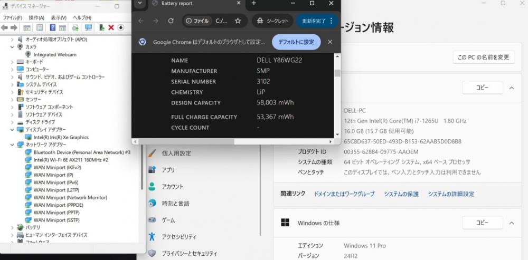Open Properties icon in Device Manager toolbar
This screenshot has width=528, height=260.
[40, 27]
